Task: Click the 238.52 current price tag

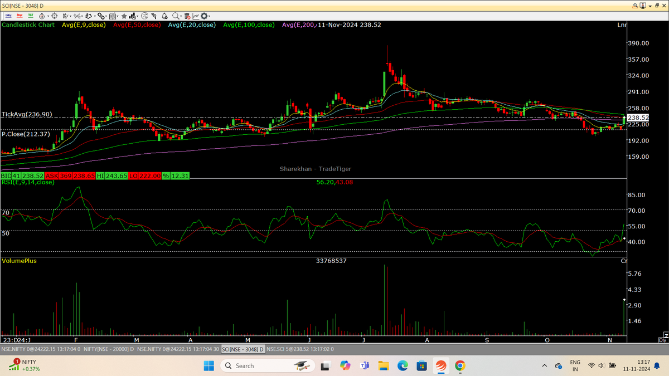Action: click(x=638, y=118)
